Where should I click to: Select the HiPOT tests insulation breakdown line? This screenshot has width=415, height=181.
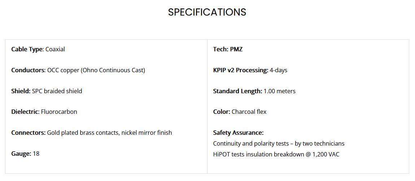coord(276,154)
